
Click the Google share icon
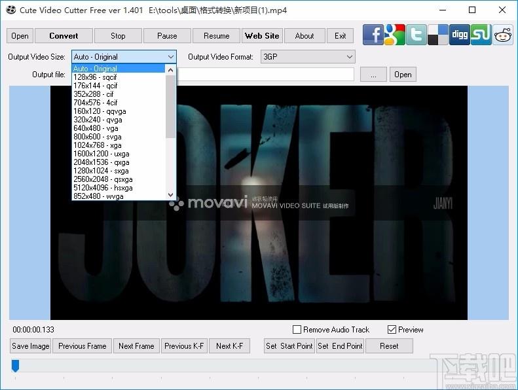click(x=395, y=35)
